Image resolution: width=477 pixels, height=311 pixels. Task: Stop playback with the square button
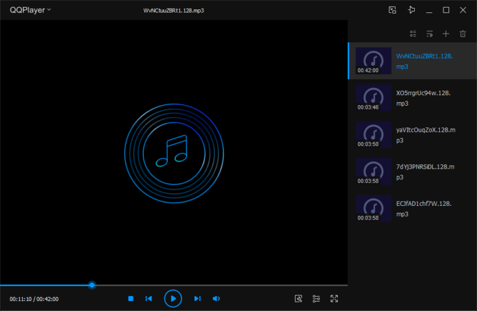coord(131,299)
